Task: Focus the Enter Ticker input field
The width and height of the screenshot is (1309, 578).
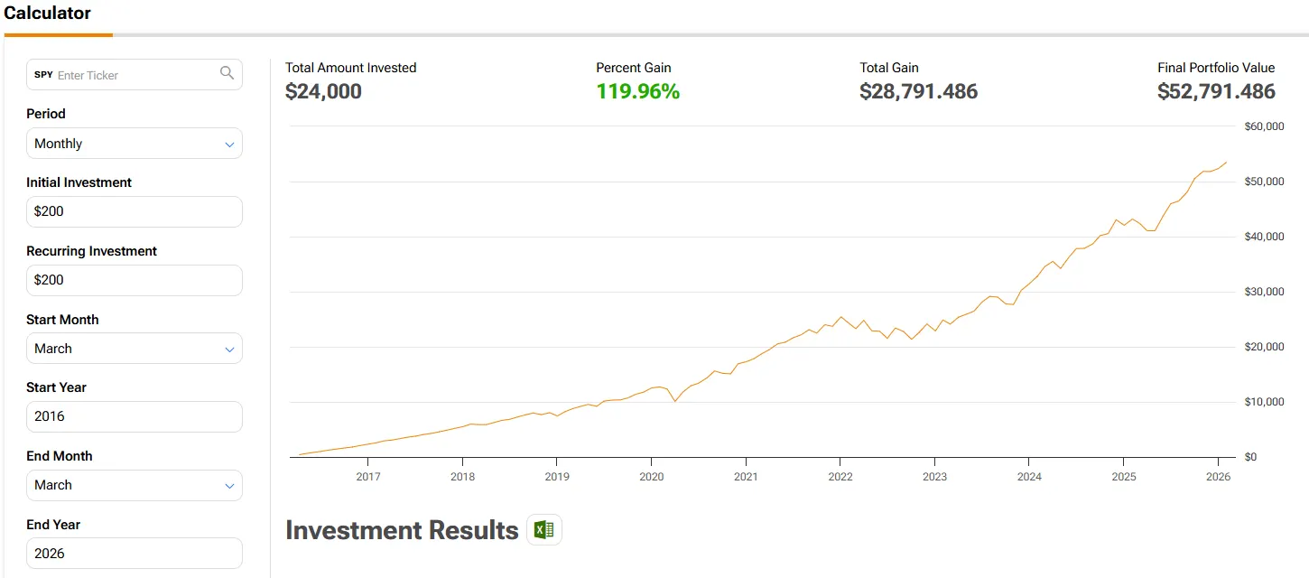Action: click(x=135, y=75)
